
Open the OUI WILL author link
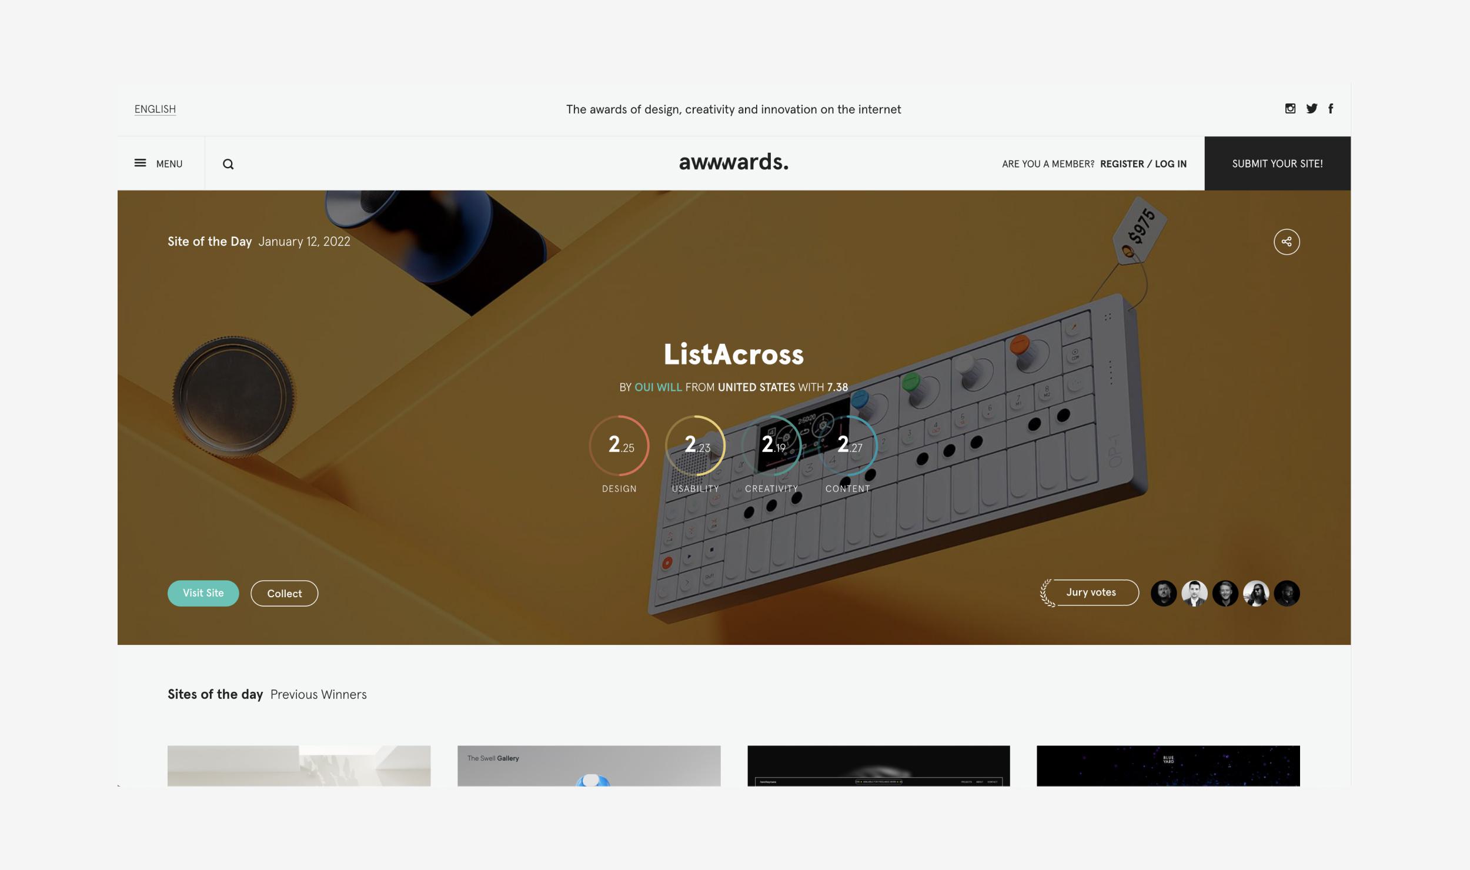(658, 387)
